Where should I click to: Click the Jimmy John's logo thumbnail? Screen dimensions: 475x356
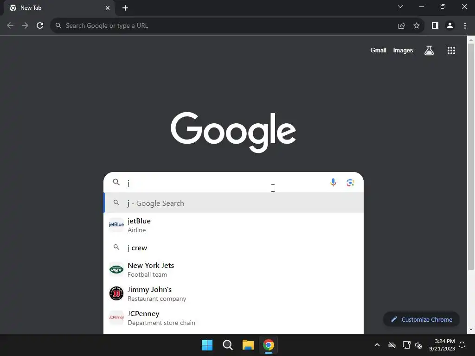116,293
